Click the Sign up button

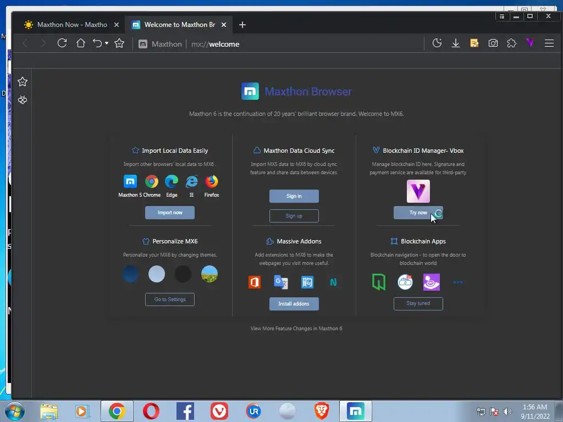click(294, 215)
